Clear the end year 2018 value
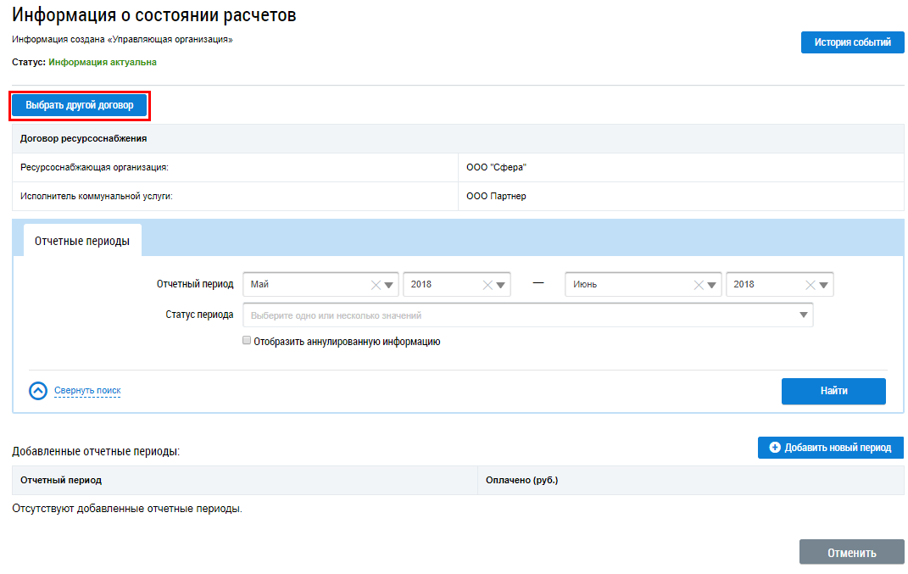 [x=811, y=285]
